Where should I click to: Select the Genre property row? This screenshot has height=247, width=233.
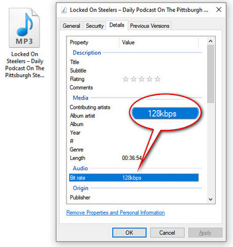click(134, 149)
